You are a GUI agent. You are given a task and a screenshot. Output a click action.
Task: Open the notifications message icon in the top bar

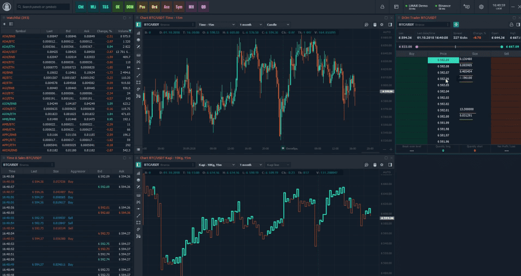(x=467, y=7)
